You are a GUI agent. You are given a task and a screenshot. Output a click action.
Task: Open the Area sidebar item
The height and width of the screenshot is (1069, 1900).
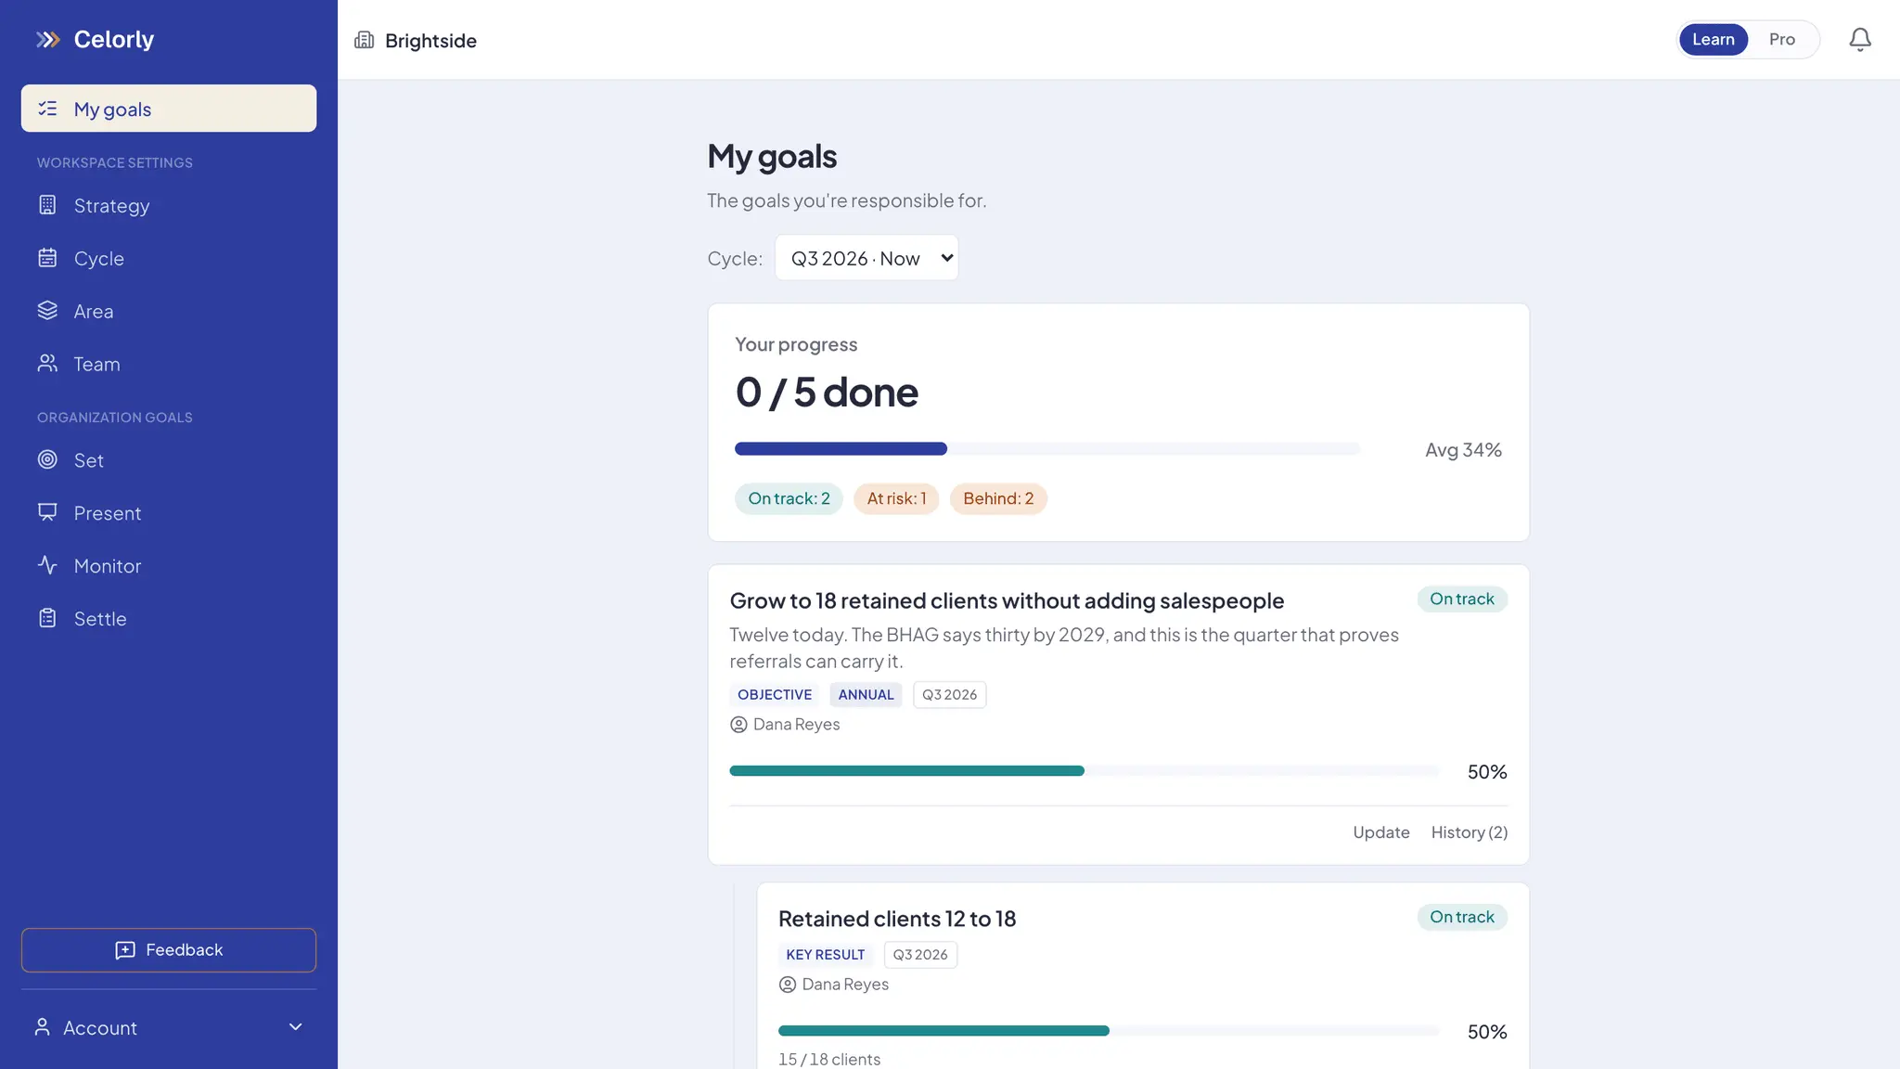[x=169, y=311]
